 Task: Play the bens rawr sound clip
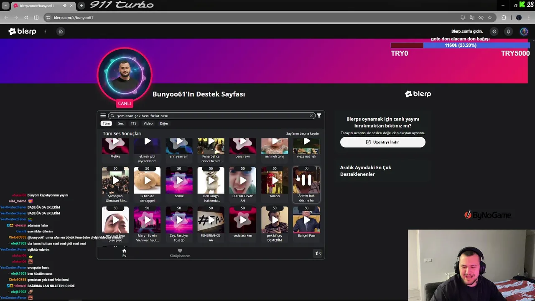243,145
